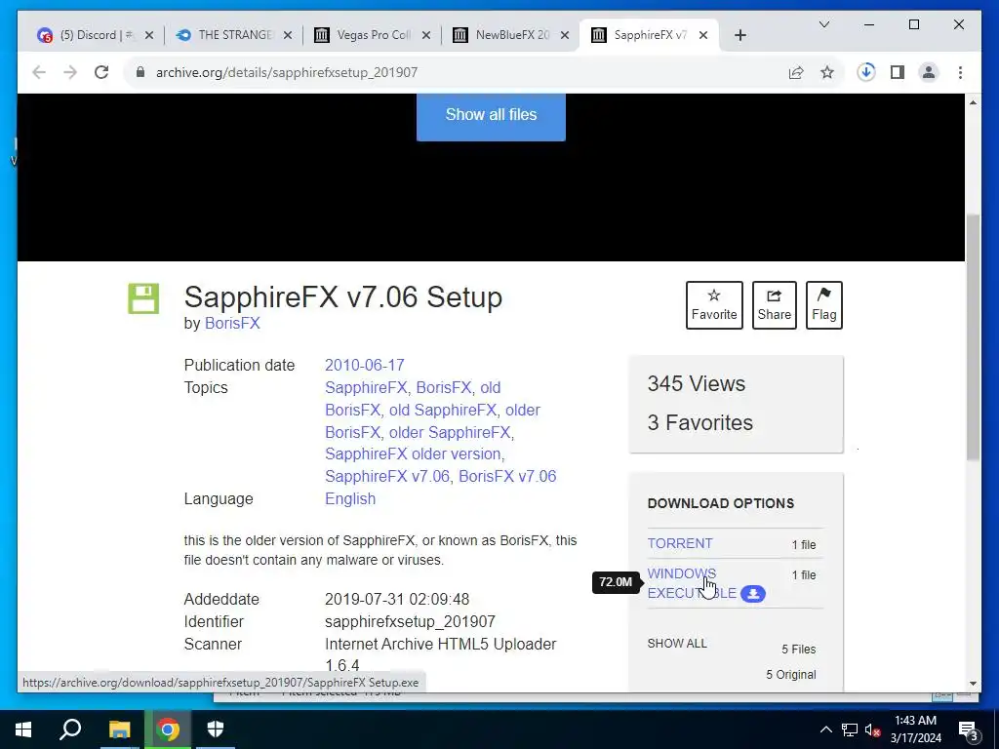Viewport: 999px width, 749px height.
Task: Click the page vertical scrollbar thumb
Action: (973, 337)
